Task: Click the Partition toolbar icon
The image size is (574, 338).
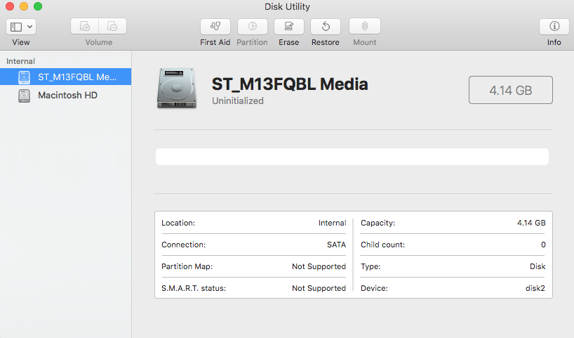Action: (x=252, y=27)
